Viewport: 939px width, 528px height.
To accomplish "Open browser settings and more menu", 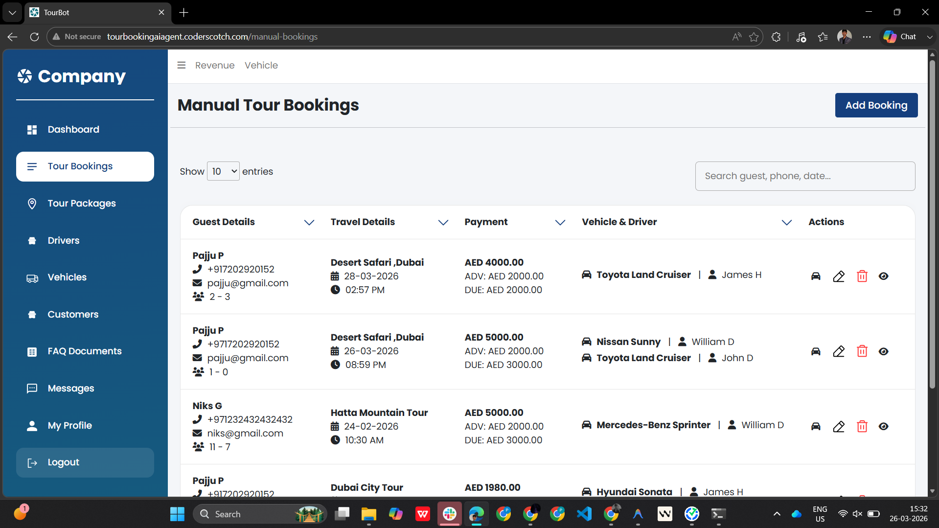I will (867, 37).
